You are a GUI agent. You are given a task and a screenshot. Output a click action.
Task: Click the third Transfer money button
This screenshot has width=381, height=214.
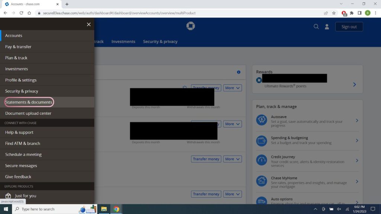(x=206, y=159)
